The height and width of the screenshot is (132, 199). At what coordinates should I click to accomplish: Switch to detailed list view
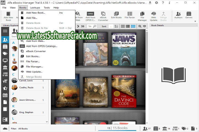coord(128,26)
